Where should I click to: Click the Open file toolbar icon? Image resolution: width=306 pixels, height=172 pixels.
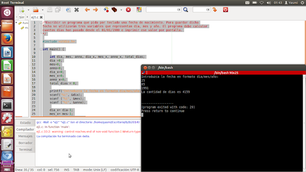click(x=36, y=10)
